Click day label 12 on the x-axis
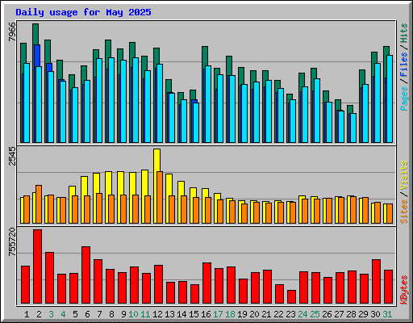Image resolution: width=413 pixels, height=323 pixels. pos(157,314)
